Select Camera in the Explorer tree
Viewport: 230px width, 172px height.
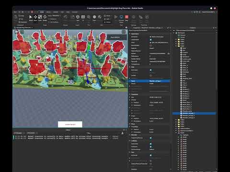pyautogui.click(x=183, y=35)
